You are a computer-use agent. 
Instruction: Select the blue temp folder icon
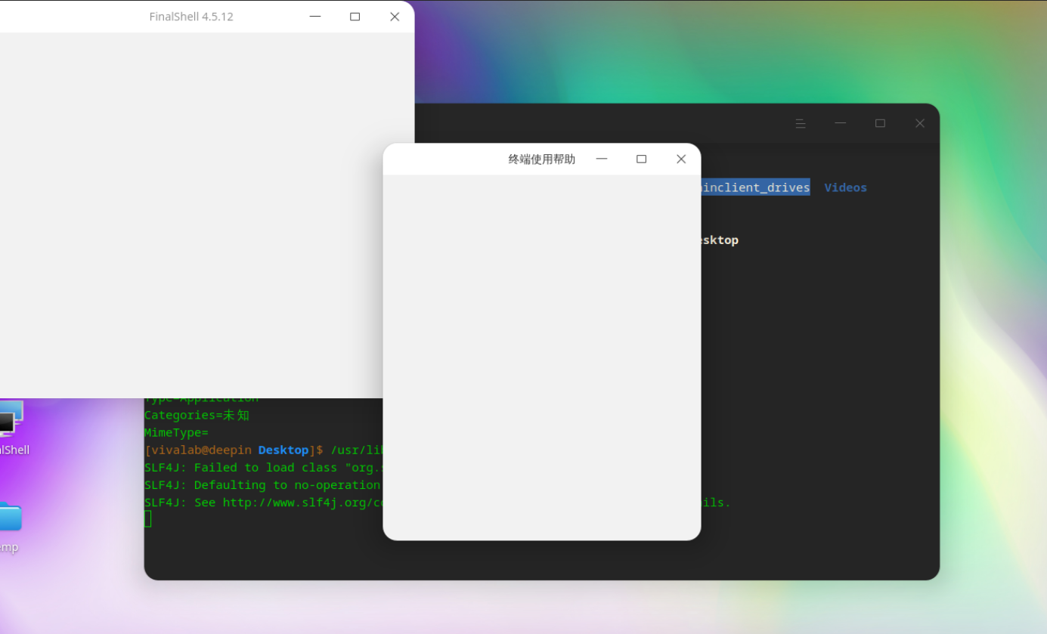[x=11, y=517]
